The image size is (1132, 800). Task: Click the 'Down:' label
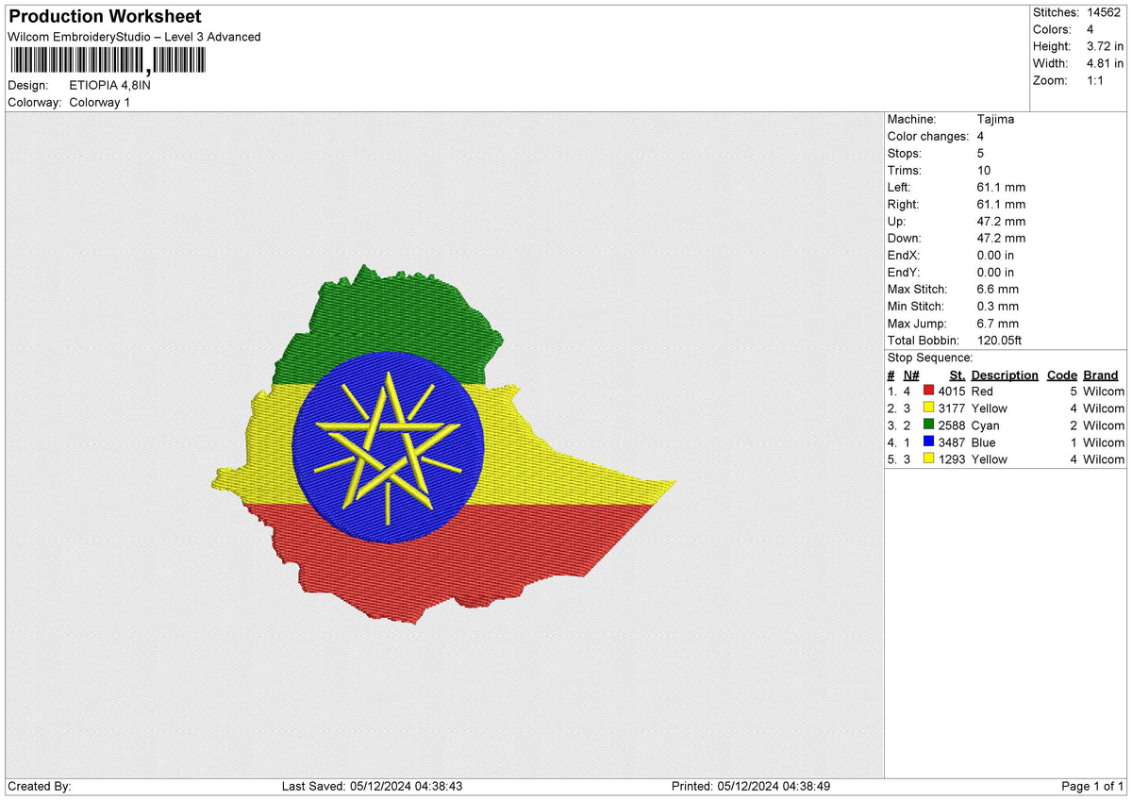click(x=905, y=238)
